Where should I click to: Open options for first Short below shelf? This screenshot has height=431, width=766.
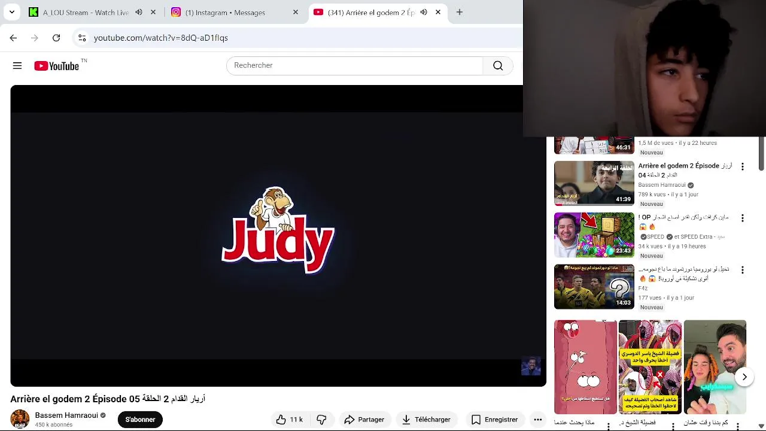(x=609, y=426)
